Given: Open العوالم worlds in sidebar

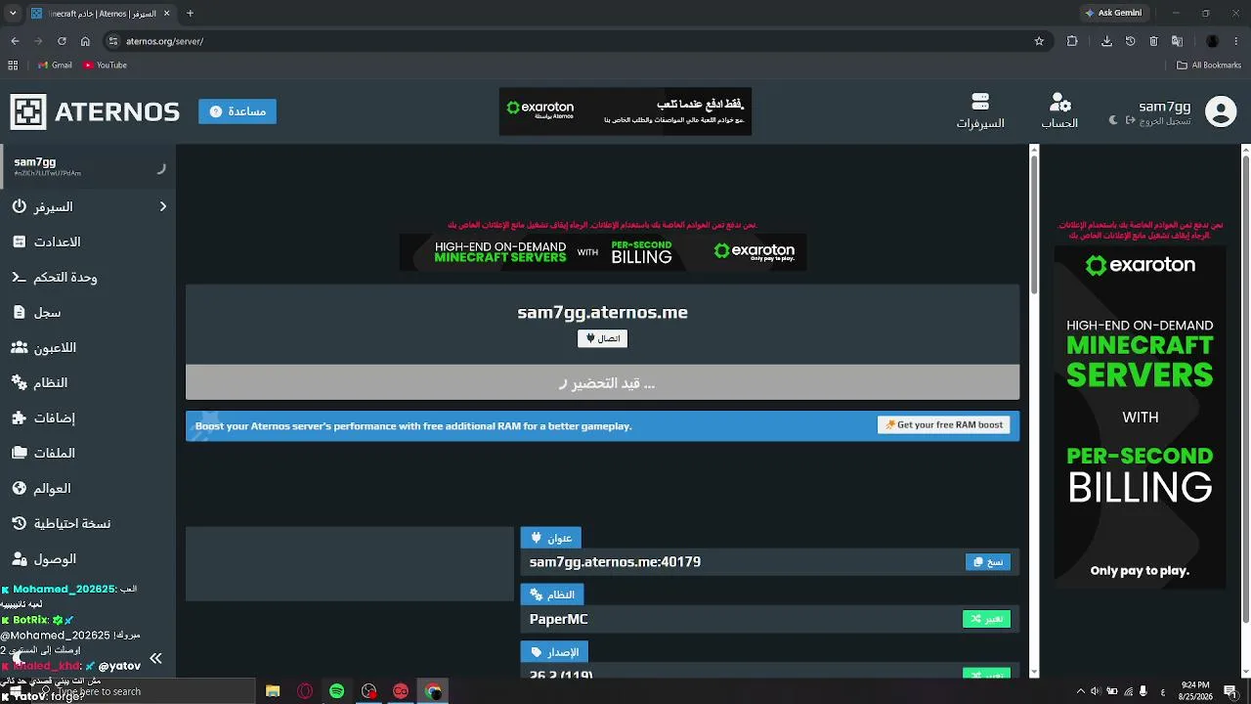Looking at the screenshot, I should [x=42, y=489].
